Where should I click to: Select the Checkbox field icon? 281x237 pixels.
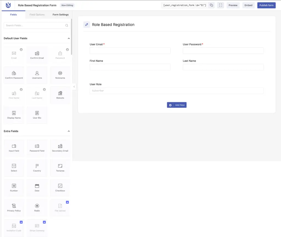pos(60,188)
